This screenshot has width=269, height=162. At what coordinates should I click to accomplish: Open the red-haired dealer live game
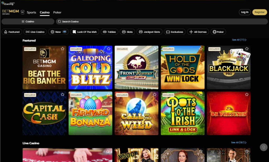(x=183, y=155)
